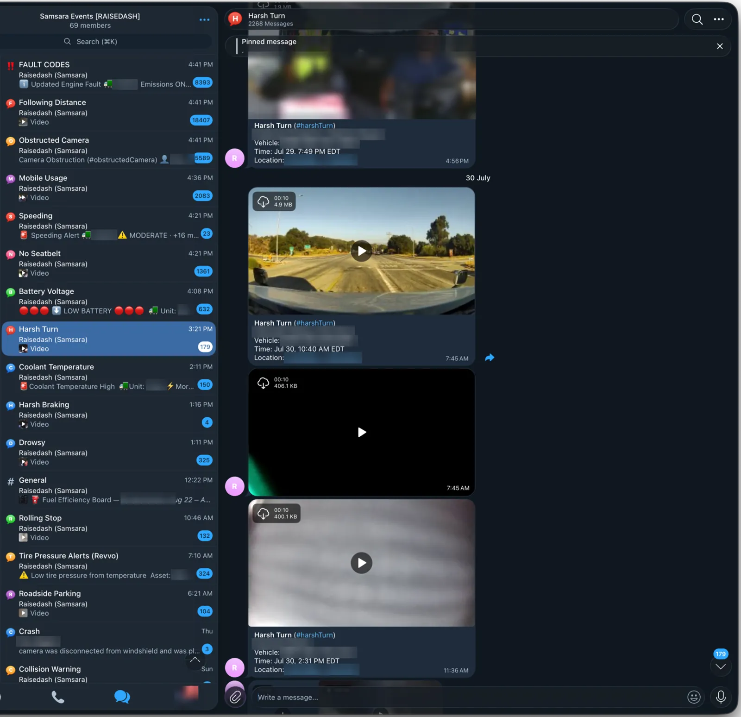741x717 pixels.
Task: Close the pinned message bar
Action: tap(720, 46)
